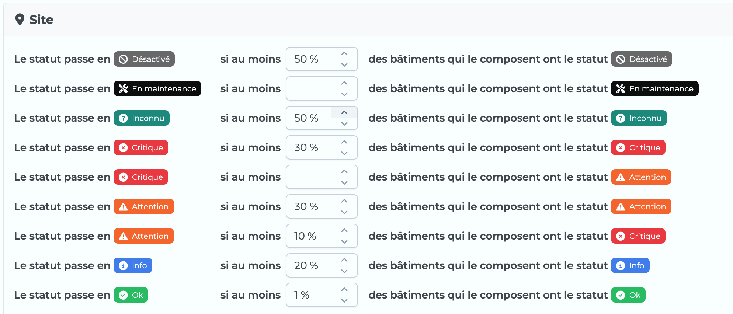Increase the Ok row 1 % value
This screenshot has height=314, width=733.
pyautogui.click(x=344, y=290)
